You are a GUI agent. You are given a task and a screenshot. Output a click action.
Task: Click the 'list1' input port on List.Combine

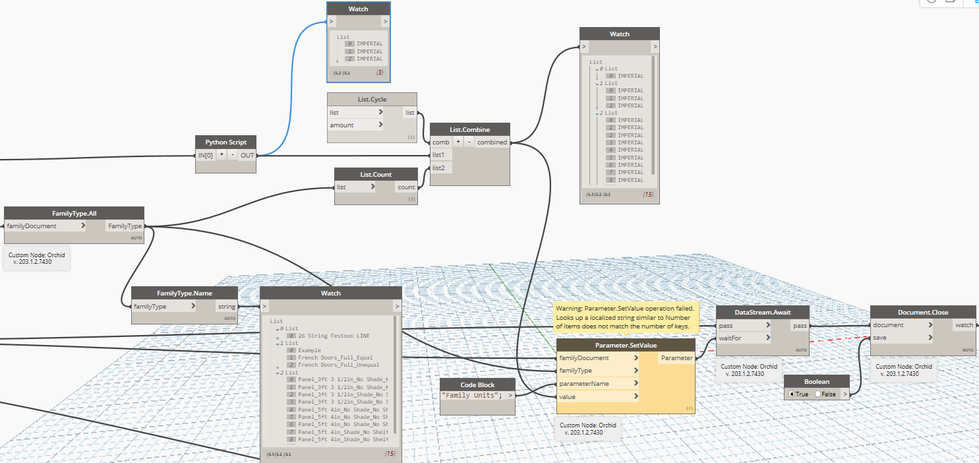pos(440,155)
